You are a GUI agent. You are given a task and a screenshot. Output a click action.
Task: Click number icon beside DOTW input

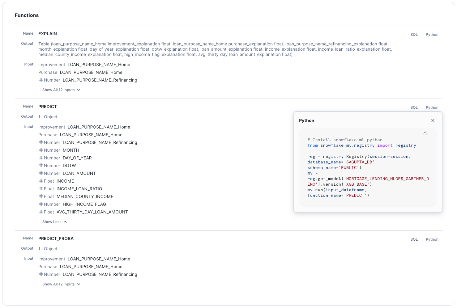pyautogui.click(x=41, y=166)
